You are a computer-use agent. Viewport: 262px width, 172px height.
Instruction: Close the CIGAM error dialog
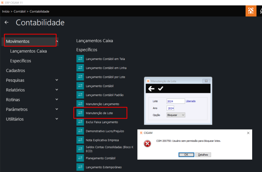pyautogui.click(x=248, y=133)
